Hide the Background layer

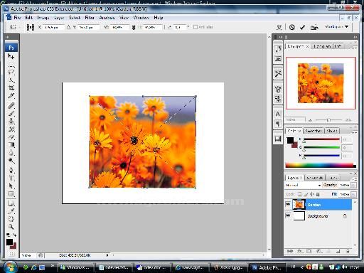pyautogui.click(x=288, y=215)
